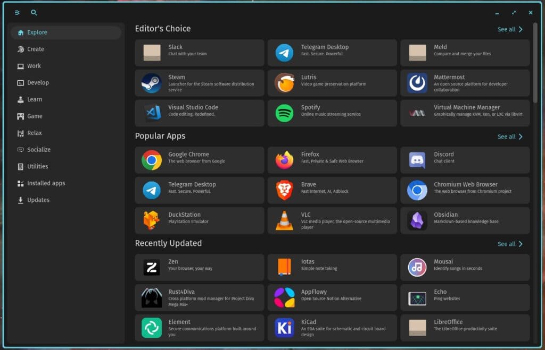Click the Zen browser icon
The width and height of the screenshot is (545, 350).
tap(152, 268)
